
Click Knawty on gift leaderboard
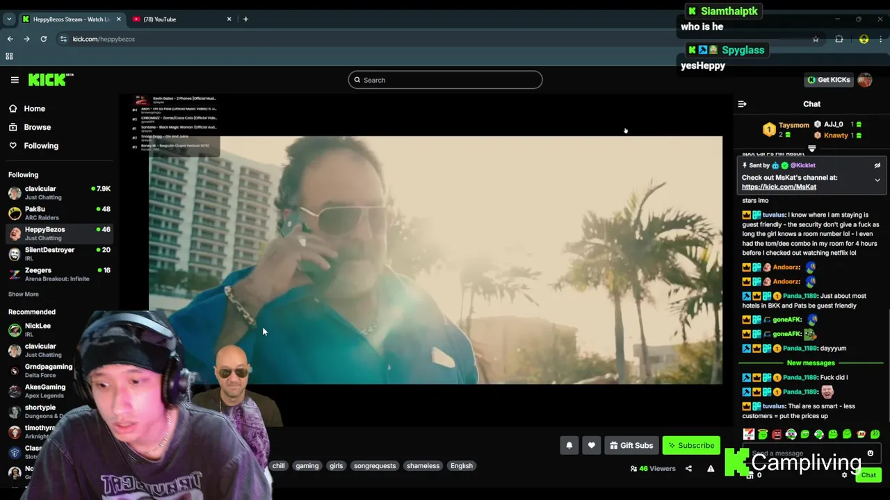tap(836, 135)
